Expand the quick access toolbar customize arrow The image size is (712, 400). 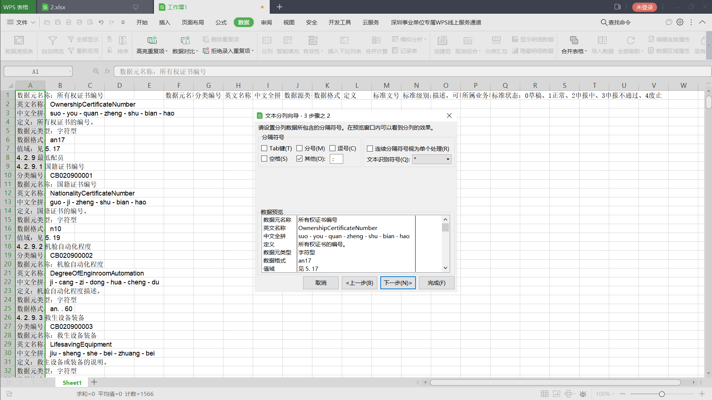tap(123, 22)
